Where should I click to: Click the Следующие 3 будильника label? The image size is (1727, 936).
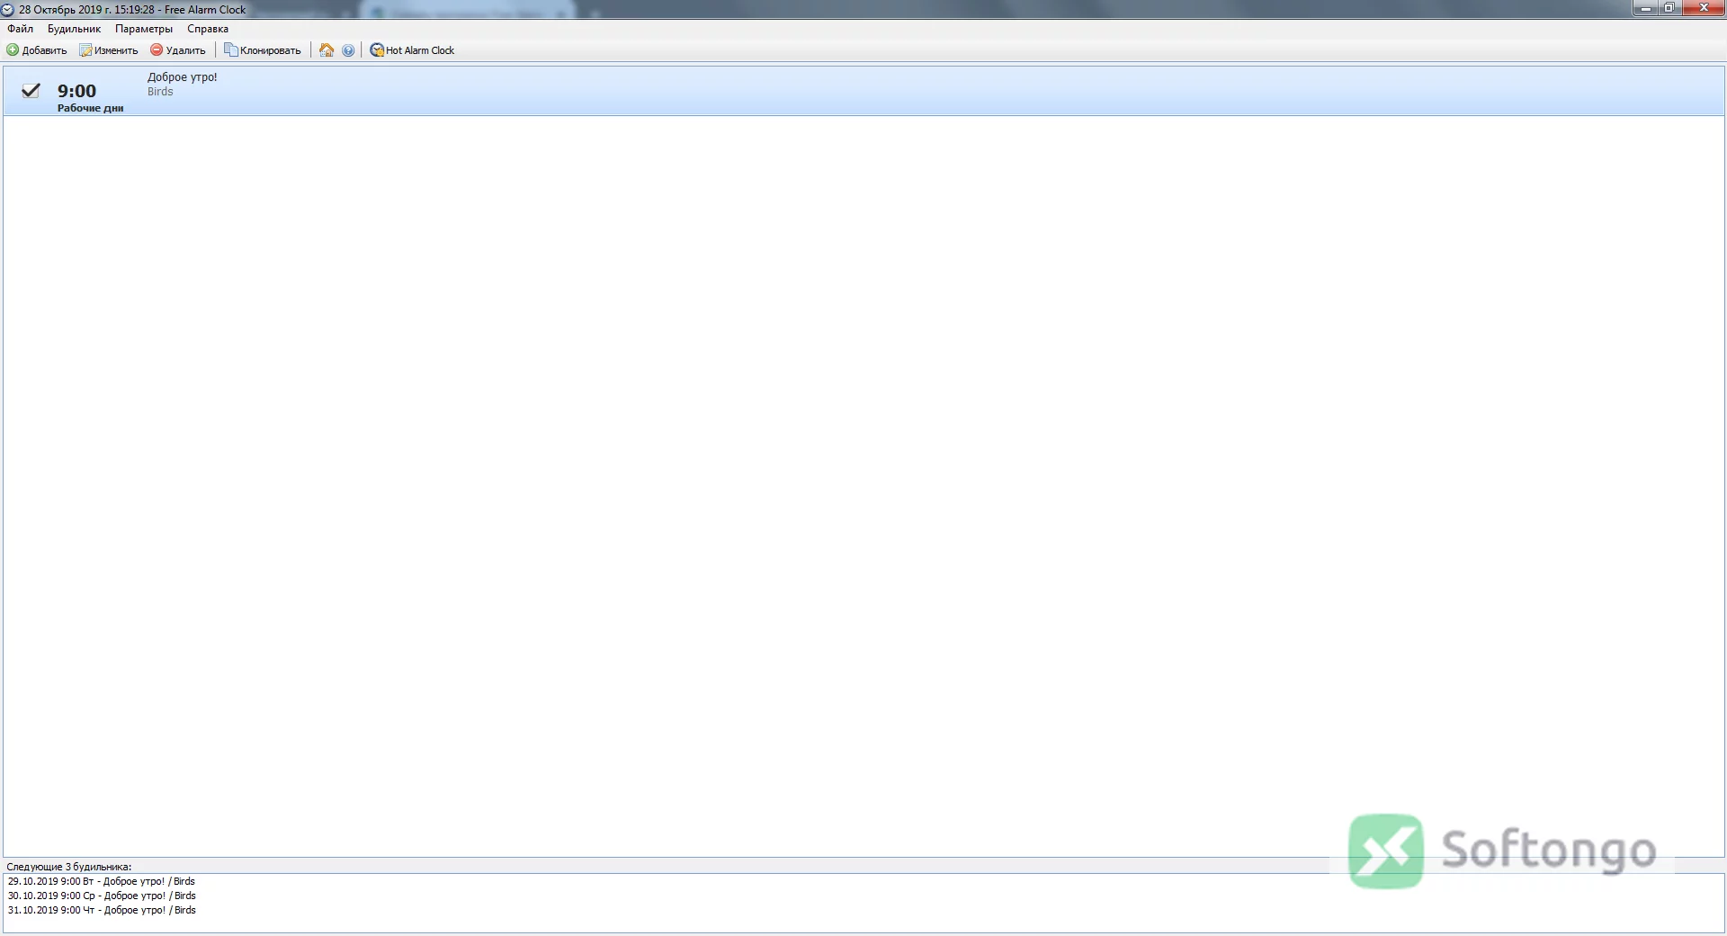click(x=68, y=867)
